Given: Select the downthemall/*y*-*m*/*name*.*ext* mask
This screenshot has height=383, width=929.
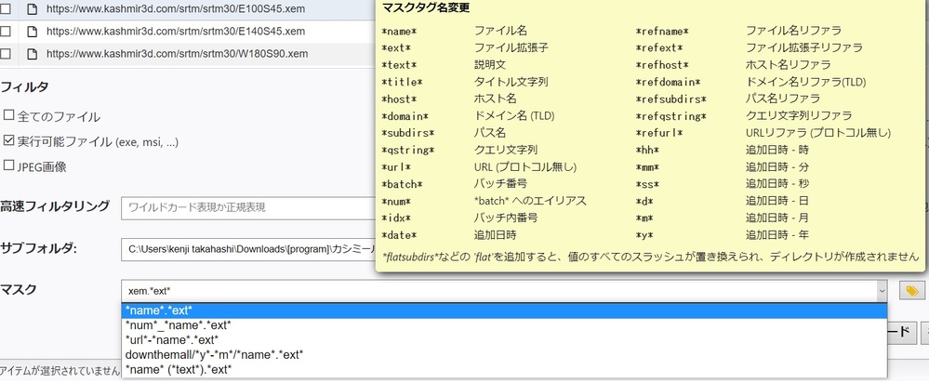Looking at the screenshot, I should 213,354.
